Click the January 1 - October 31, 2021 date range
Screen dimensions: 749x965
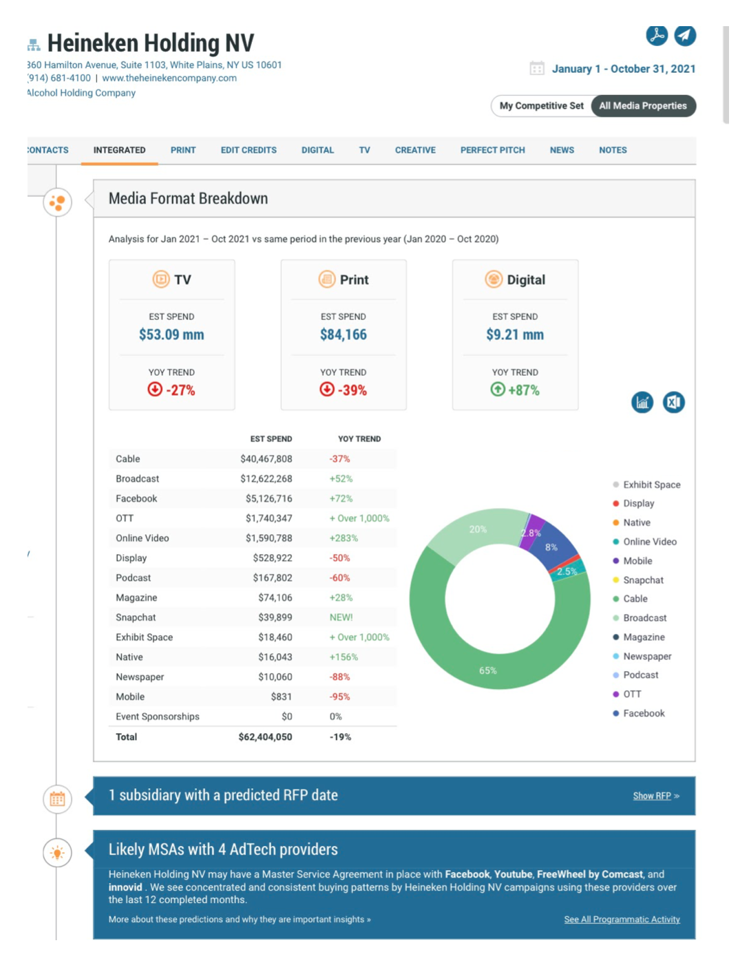pos(624,69)
